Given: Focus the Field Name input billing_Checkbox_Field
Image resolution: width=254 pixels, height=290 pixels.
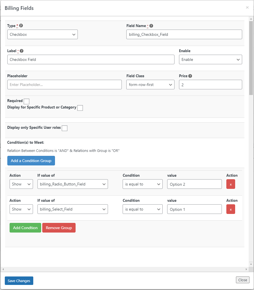Looking at the screenshot, I should 184,34.
